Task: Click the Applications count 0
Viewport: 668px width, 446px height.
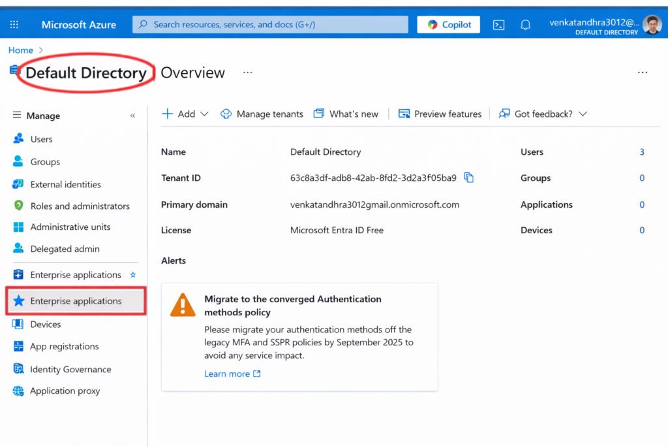Action: pos(642,204)
